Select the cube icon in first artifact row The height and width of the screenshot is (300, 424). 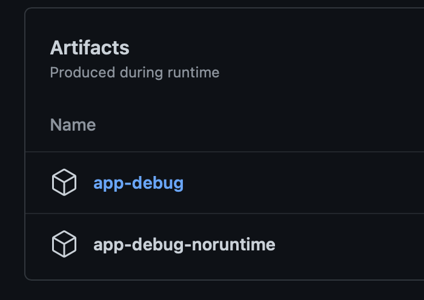click(64, 183)
